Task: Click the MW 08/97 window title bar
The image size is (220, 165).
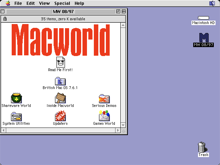Action: (63, 11)
